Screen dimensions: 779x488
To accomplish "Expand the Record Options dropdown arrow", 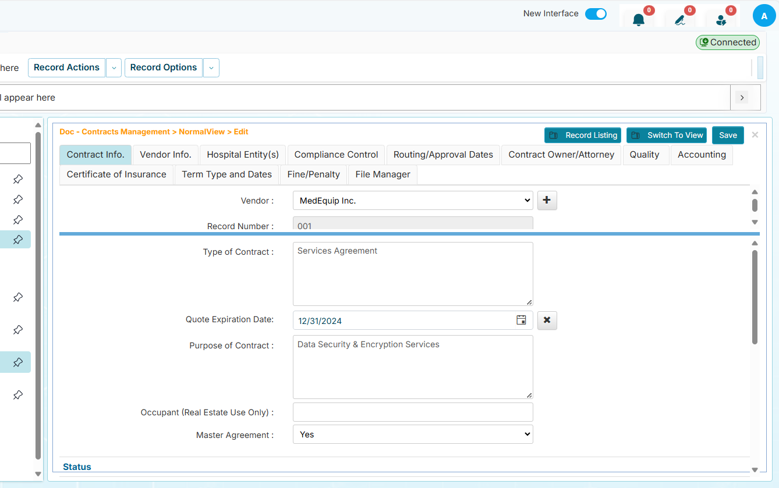I will click(211, 68).
